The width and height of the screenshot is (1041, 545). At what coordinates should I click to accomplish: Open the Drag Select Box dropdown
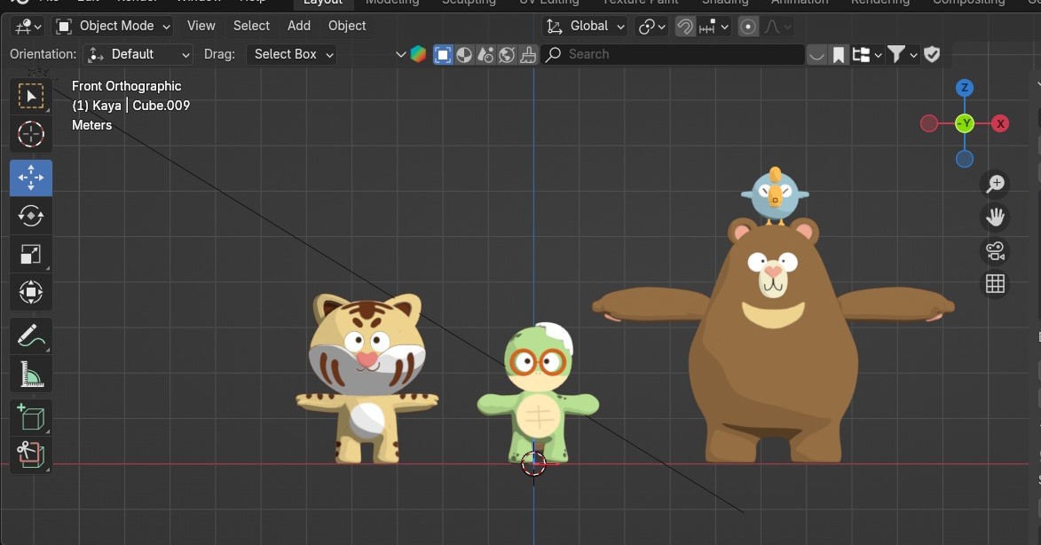pyautogui.click(x=291, y=54)
